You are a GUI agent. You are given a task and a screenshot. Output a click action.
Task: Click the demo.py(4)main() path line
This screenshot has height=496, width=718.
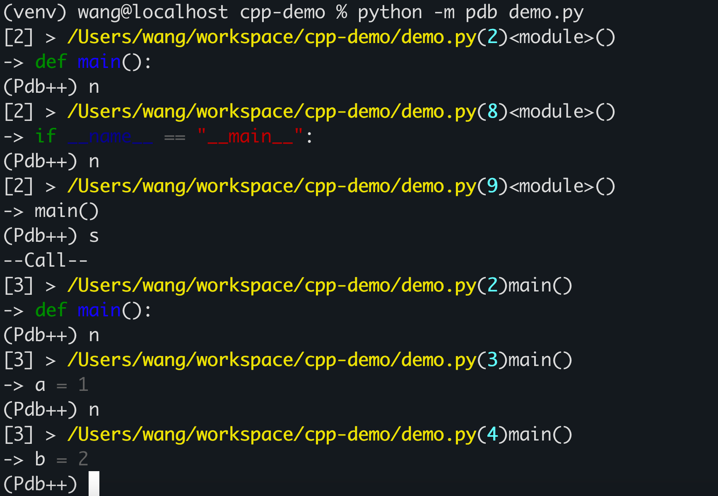coord(288,435)
